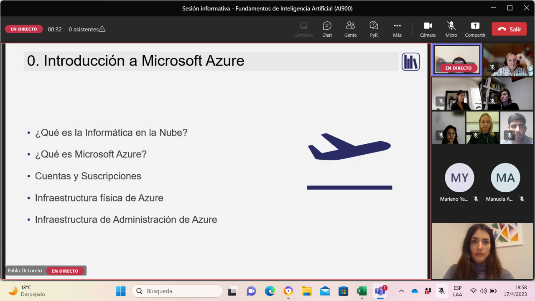This screenshot has width=535, height=301.
Task: Click the Pablo Di Loreto presenter label
Action: point(25,271)
